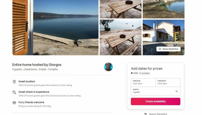This screenshot has width=202, height=115.
Task: Open the seaside picnic table photo
Action: coord(120,37)
